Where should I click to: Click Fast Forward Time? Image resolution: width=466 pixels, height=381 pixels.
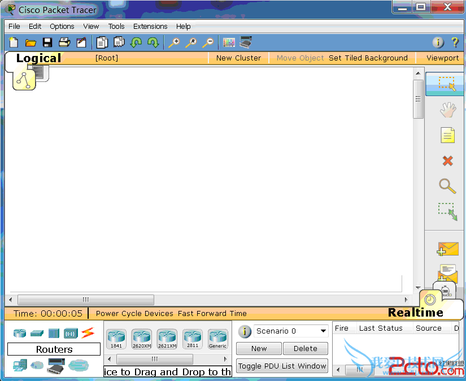point(212,314)
